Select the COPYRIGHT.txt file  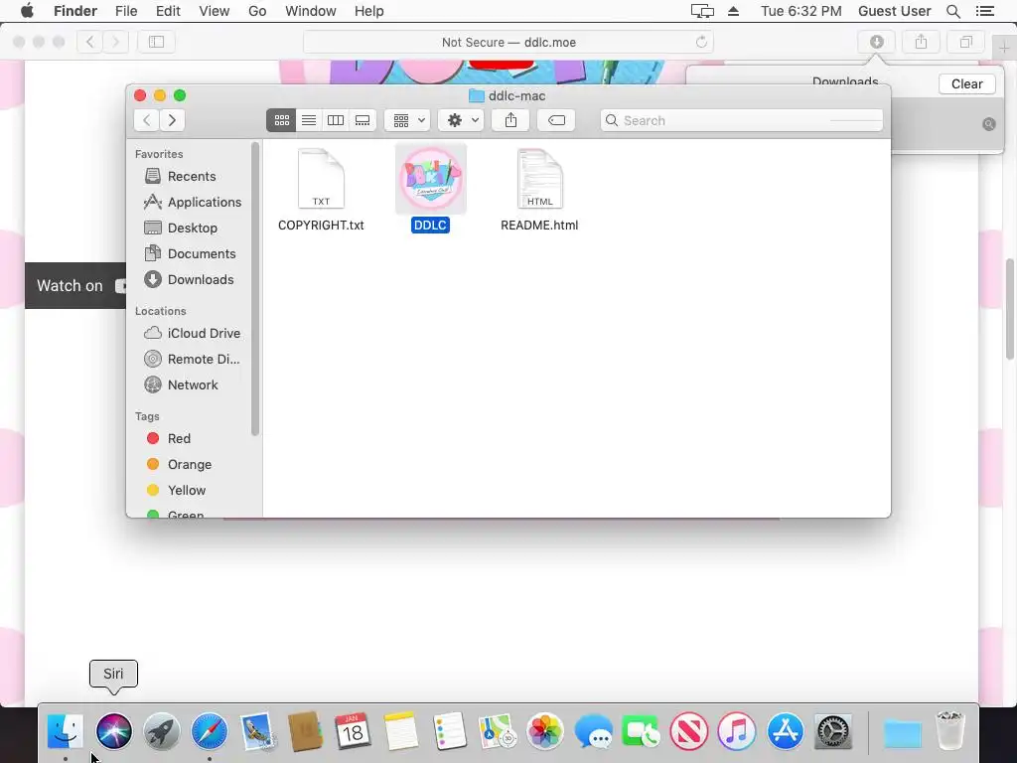click(x=321, y=190)
